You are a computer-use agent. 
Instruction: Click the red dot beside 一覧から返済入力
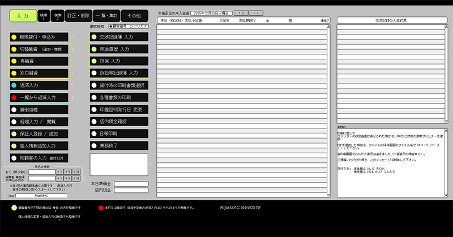(14, 97)
